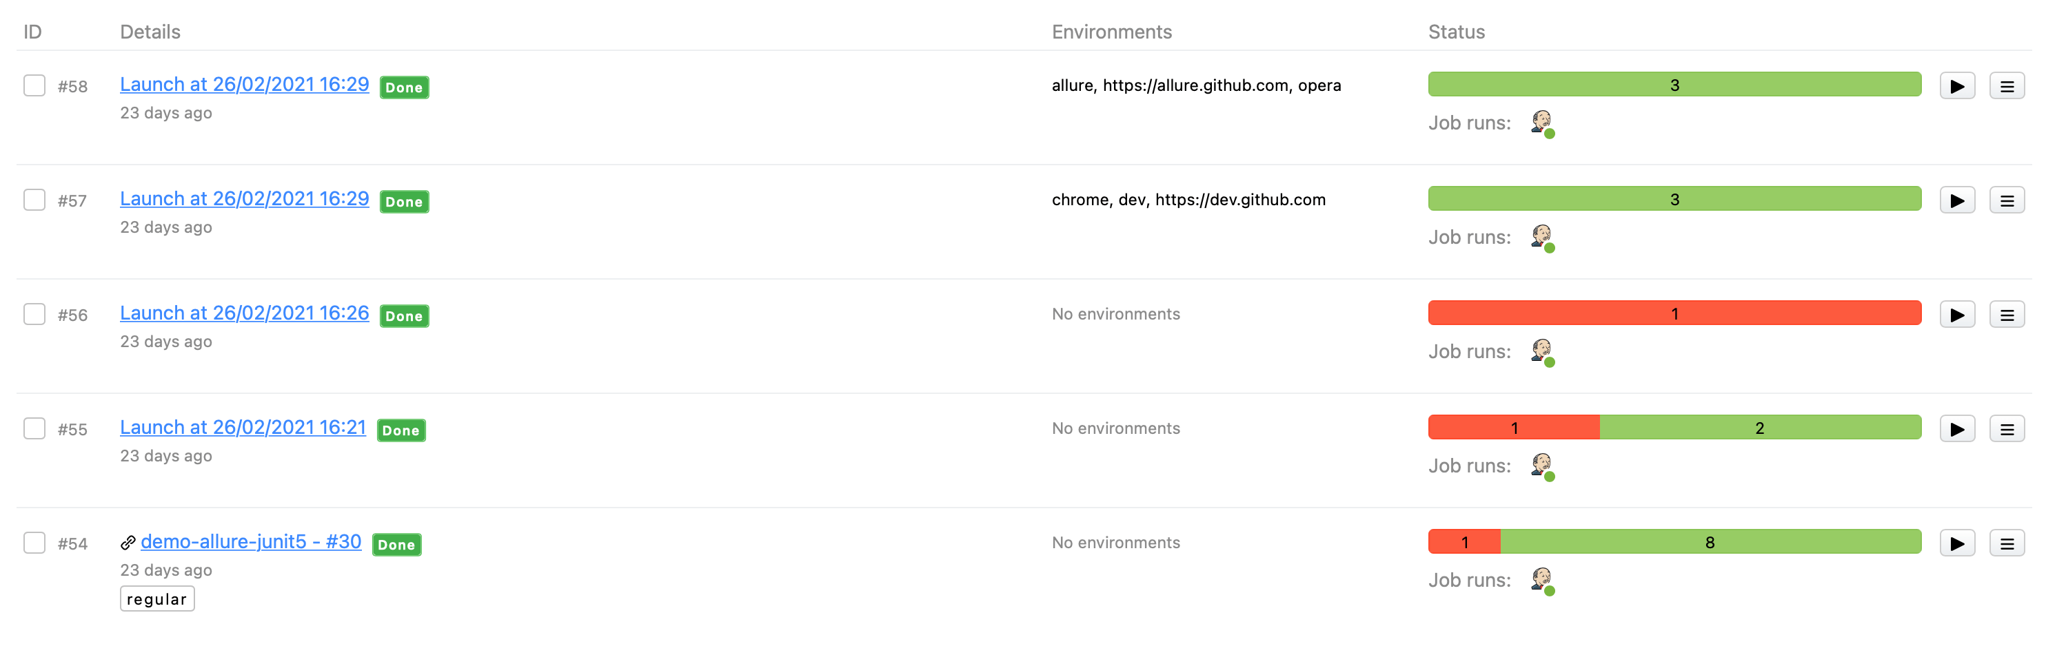Viewport: 2046px width, 646px height.
Task: Check the box next to launch #54
Action: coord(34,543)
